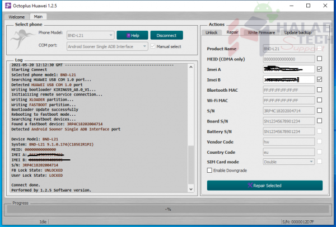Click the Bluetooth MAC field
Viewport: 336px width, 227px height.
point(288,90)
